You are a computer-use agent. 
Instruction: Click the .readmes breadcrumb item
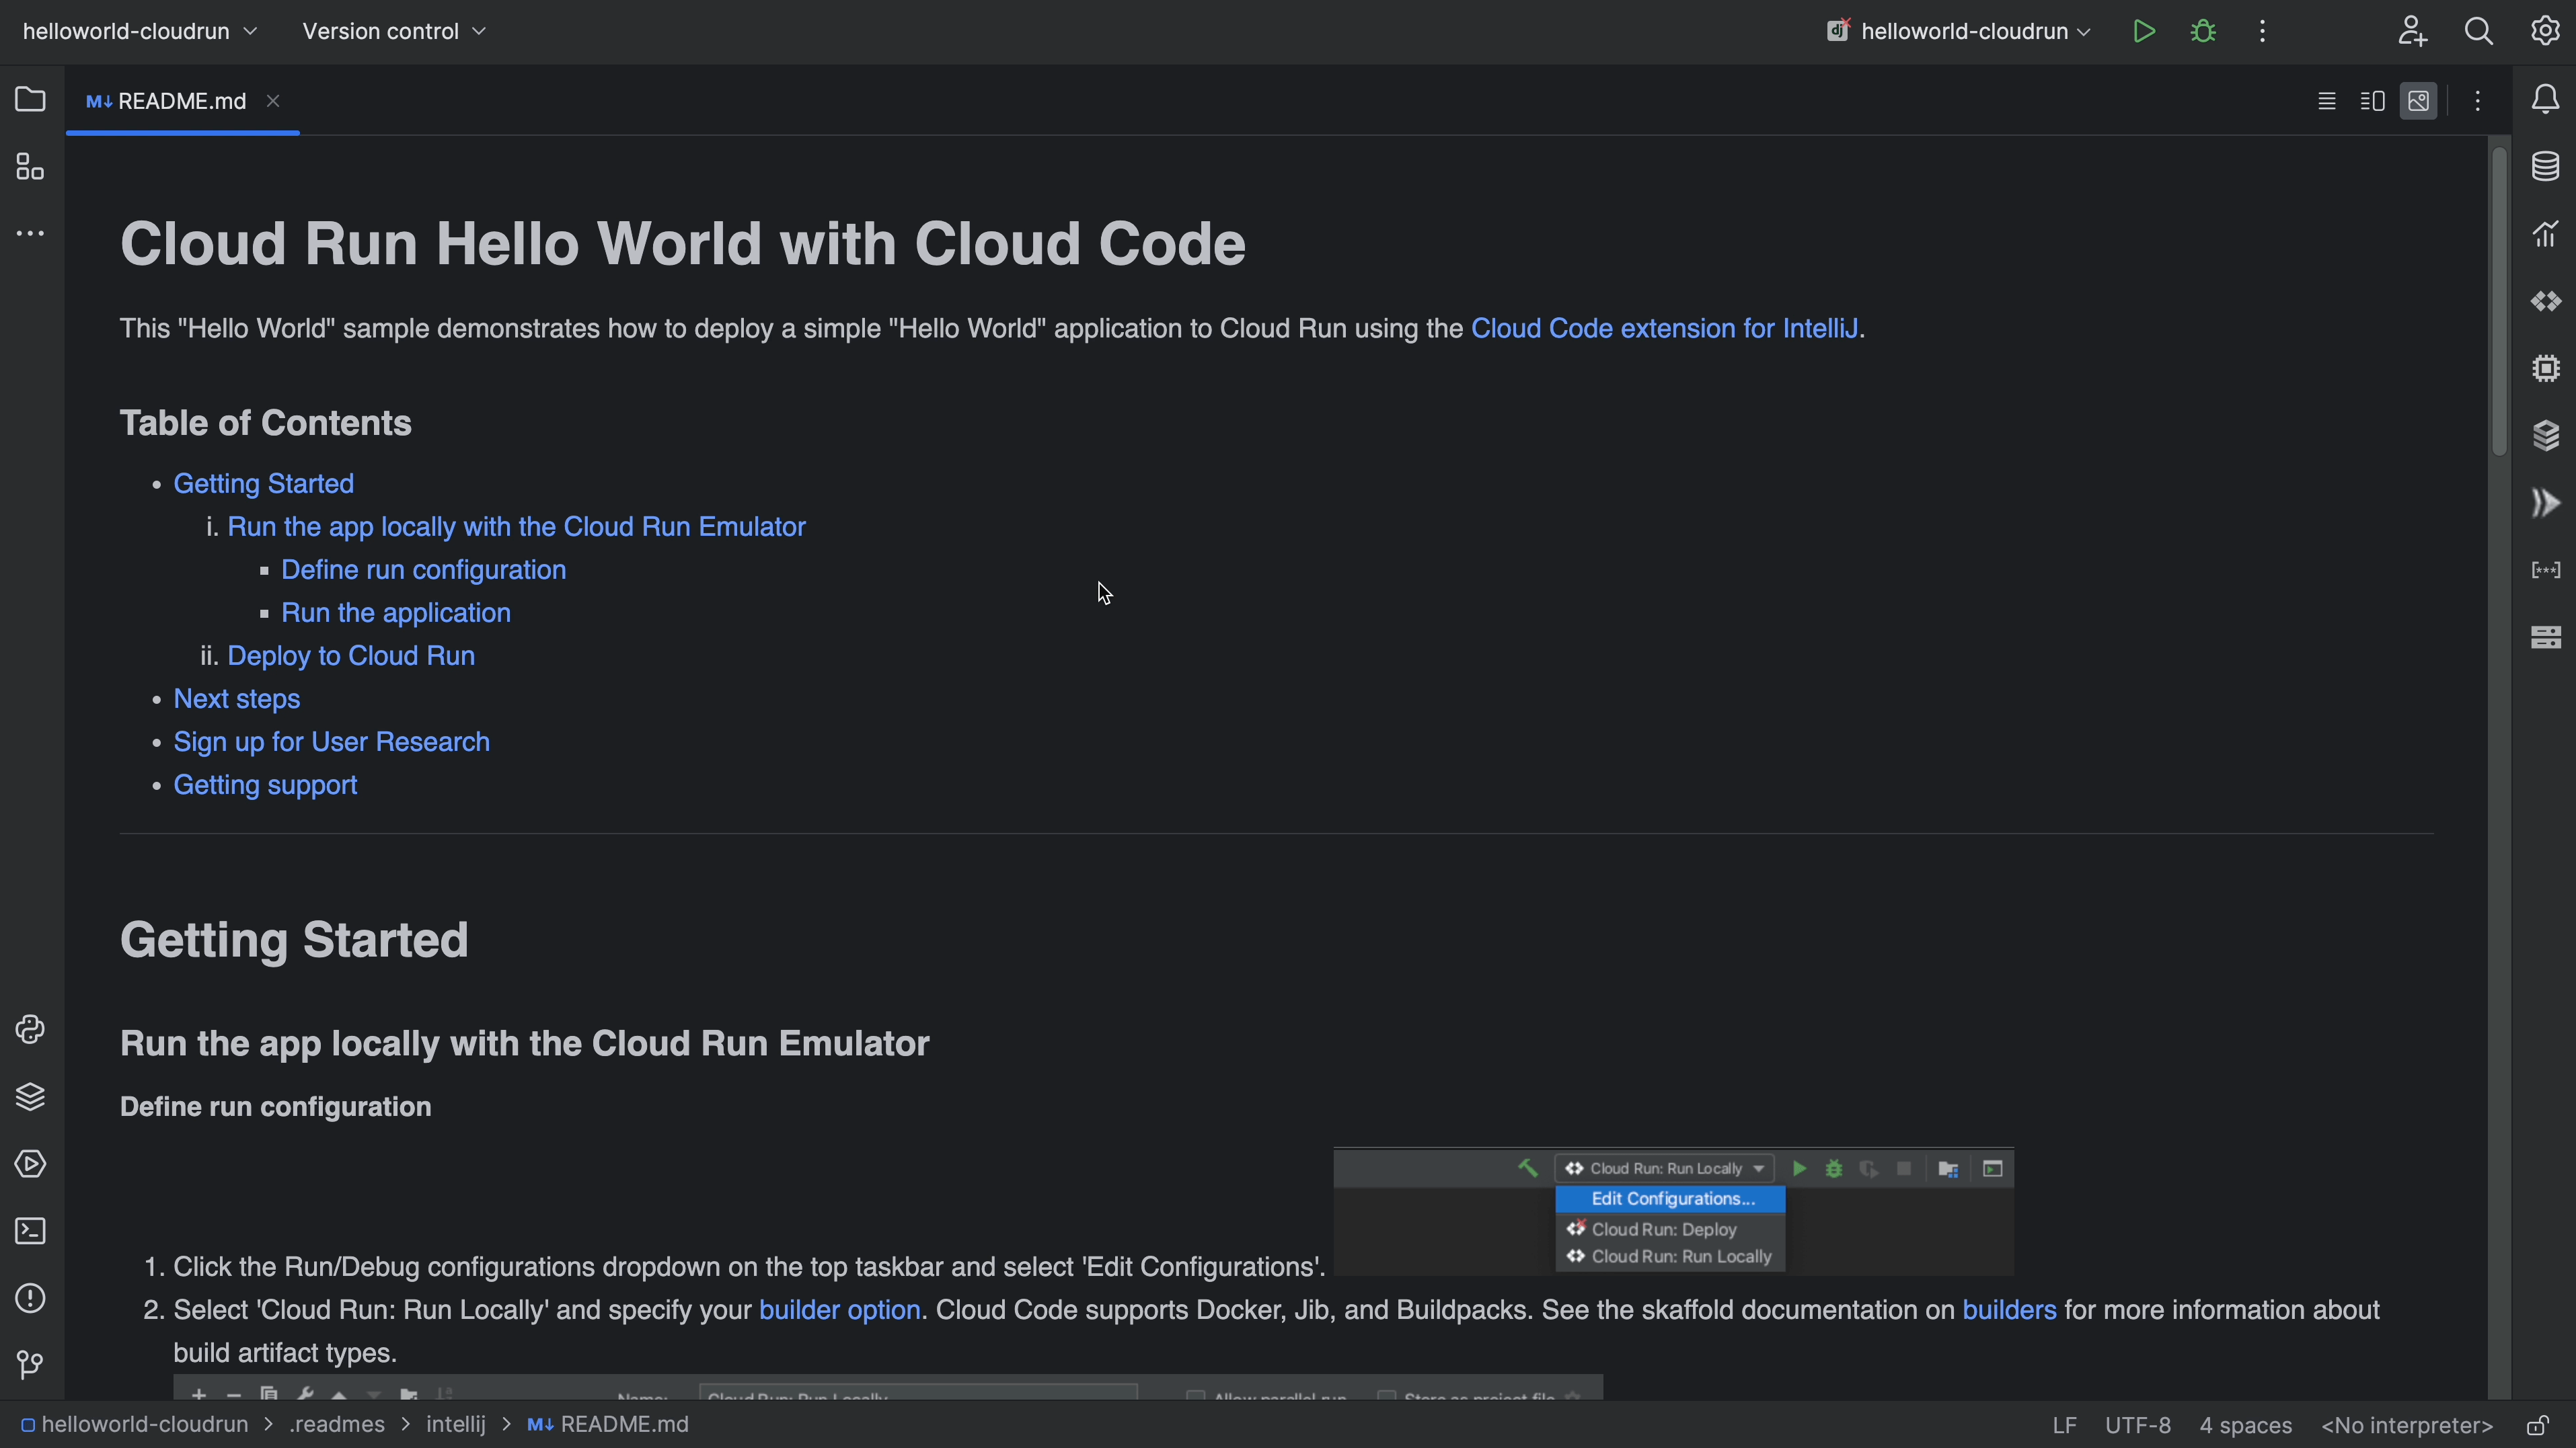point(337,1425)
